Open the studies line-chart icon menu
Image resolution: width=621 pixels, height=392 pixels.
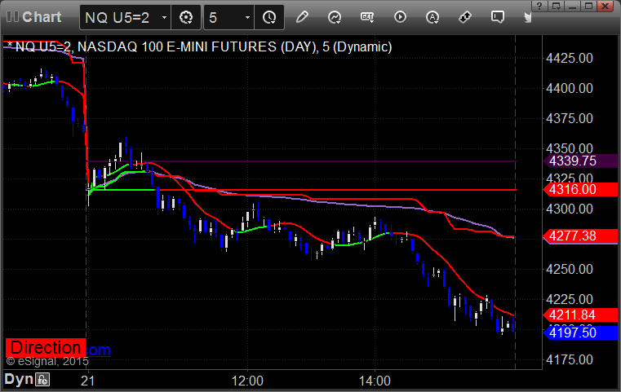pyautogui.click(x=335, y=17)
